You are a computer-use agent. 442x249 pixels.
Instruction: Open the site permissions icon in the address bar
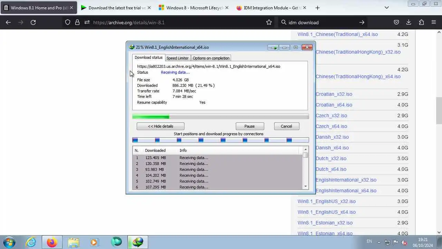[x=87, y=22]
